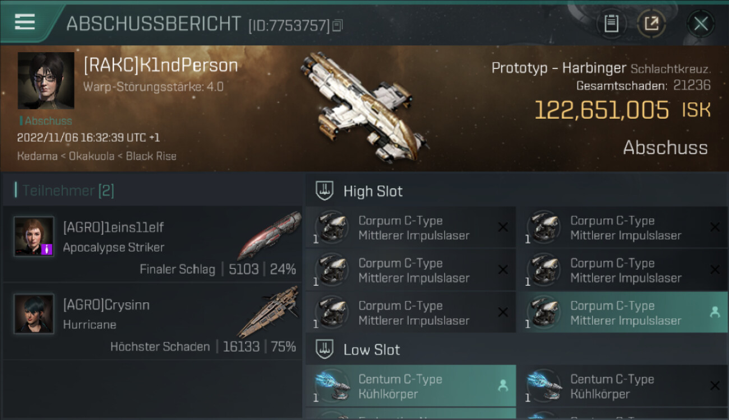Open the 1eins11elf participant row

pyautogui.click(x=153, y=244)
